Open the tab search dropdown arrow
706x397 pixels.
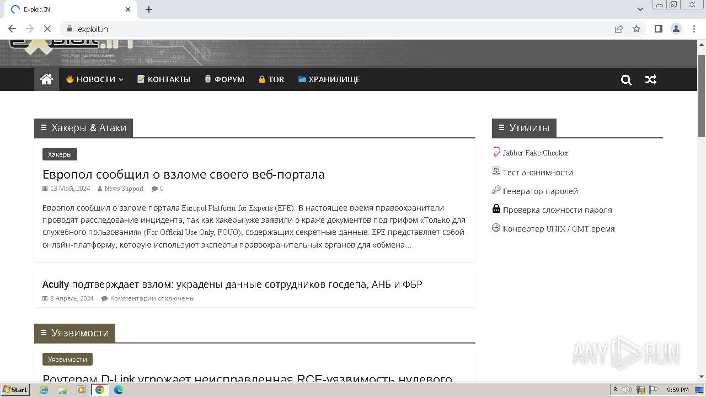640,9
